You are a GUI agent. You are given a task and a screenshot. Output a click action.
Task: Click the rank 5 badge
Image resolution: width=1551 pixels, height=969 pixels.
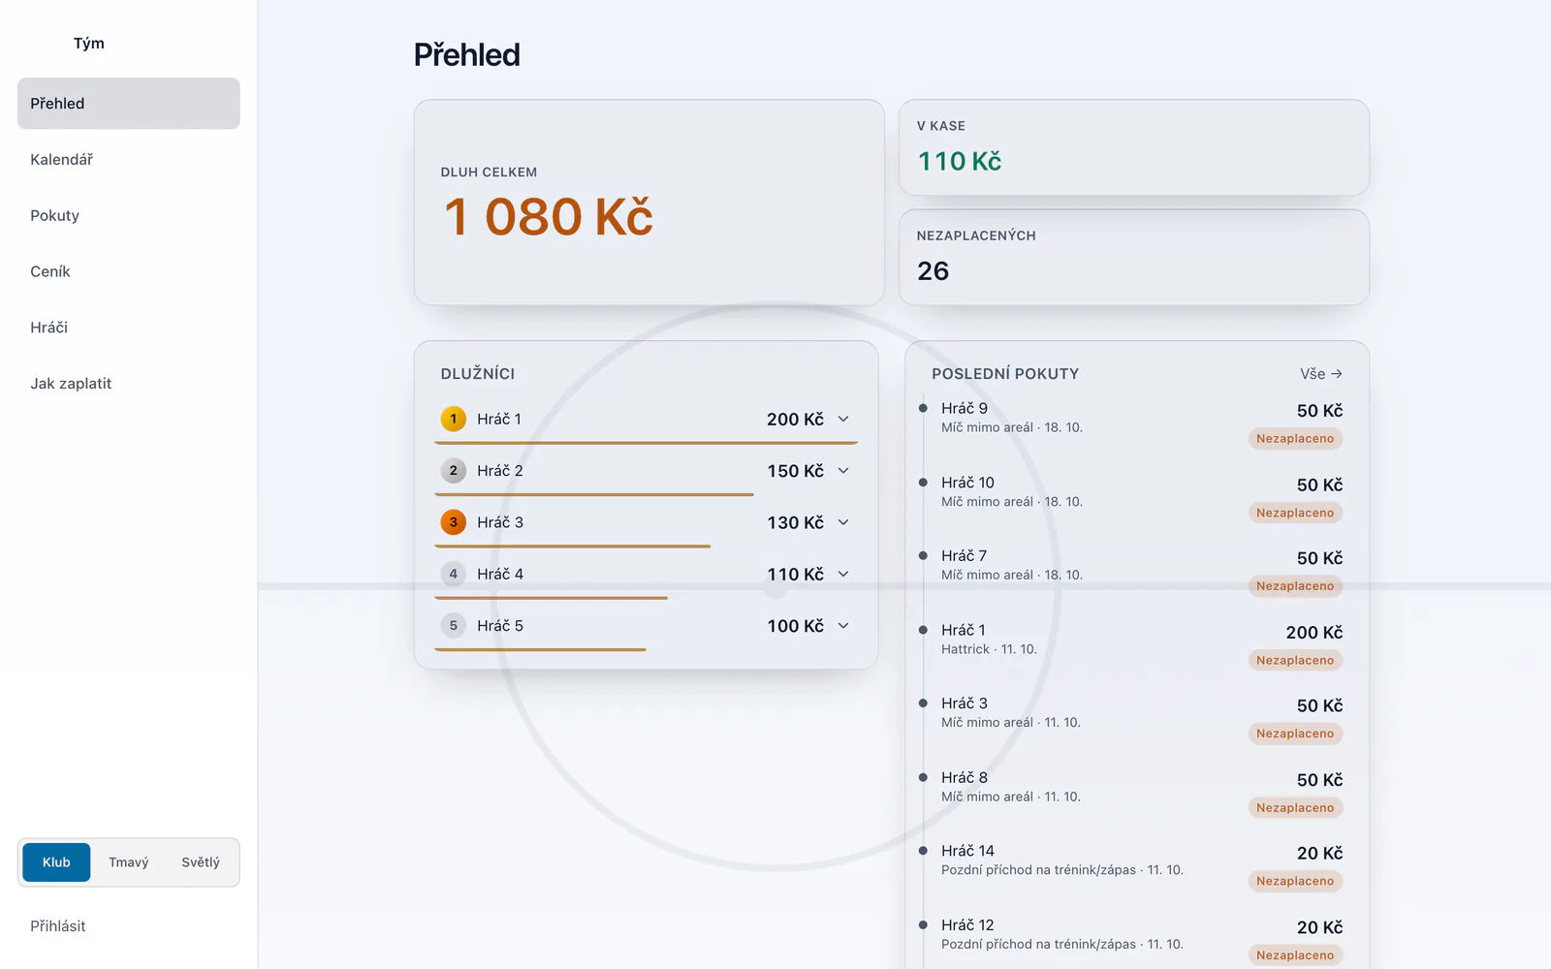tap(453, 626)
